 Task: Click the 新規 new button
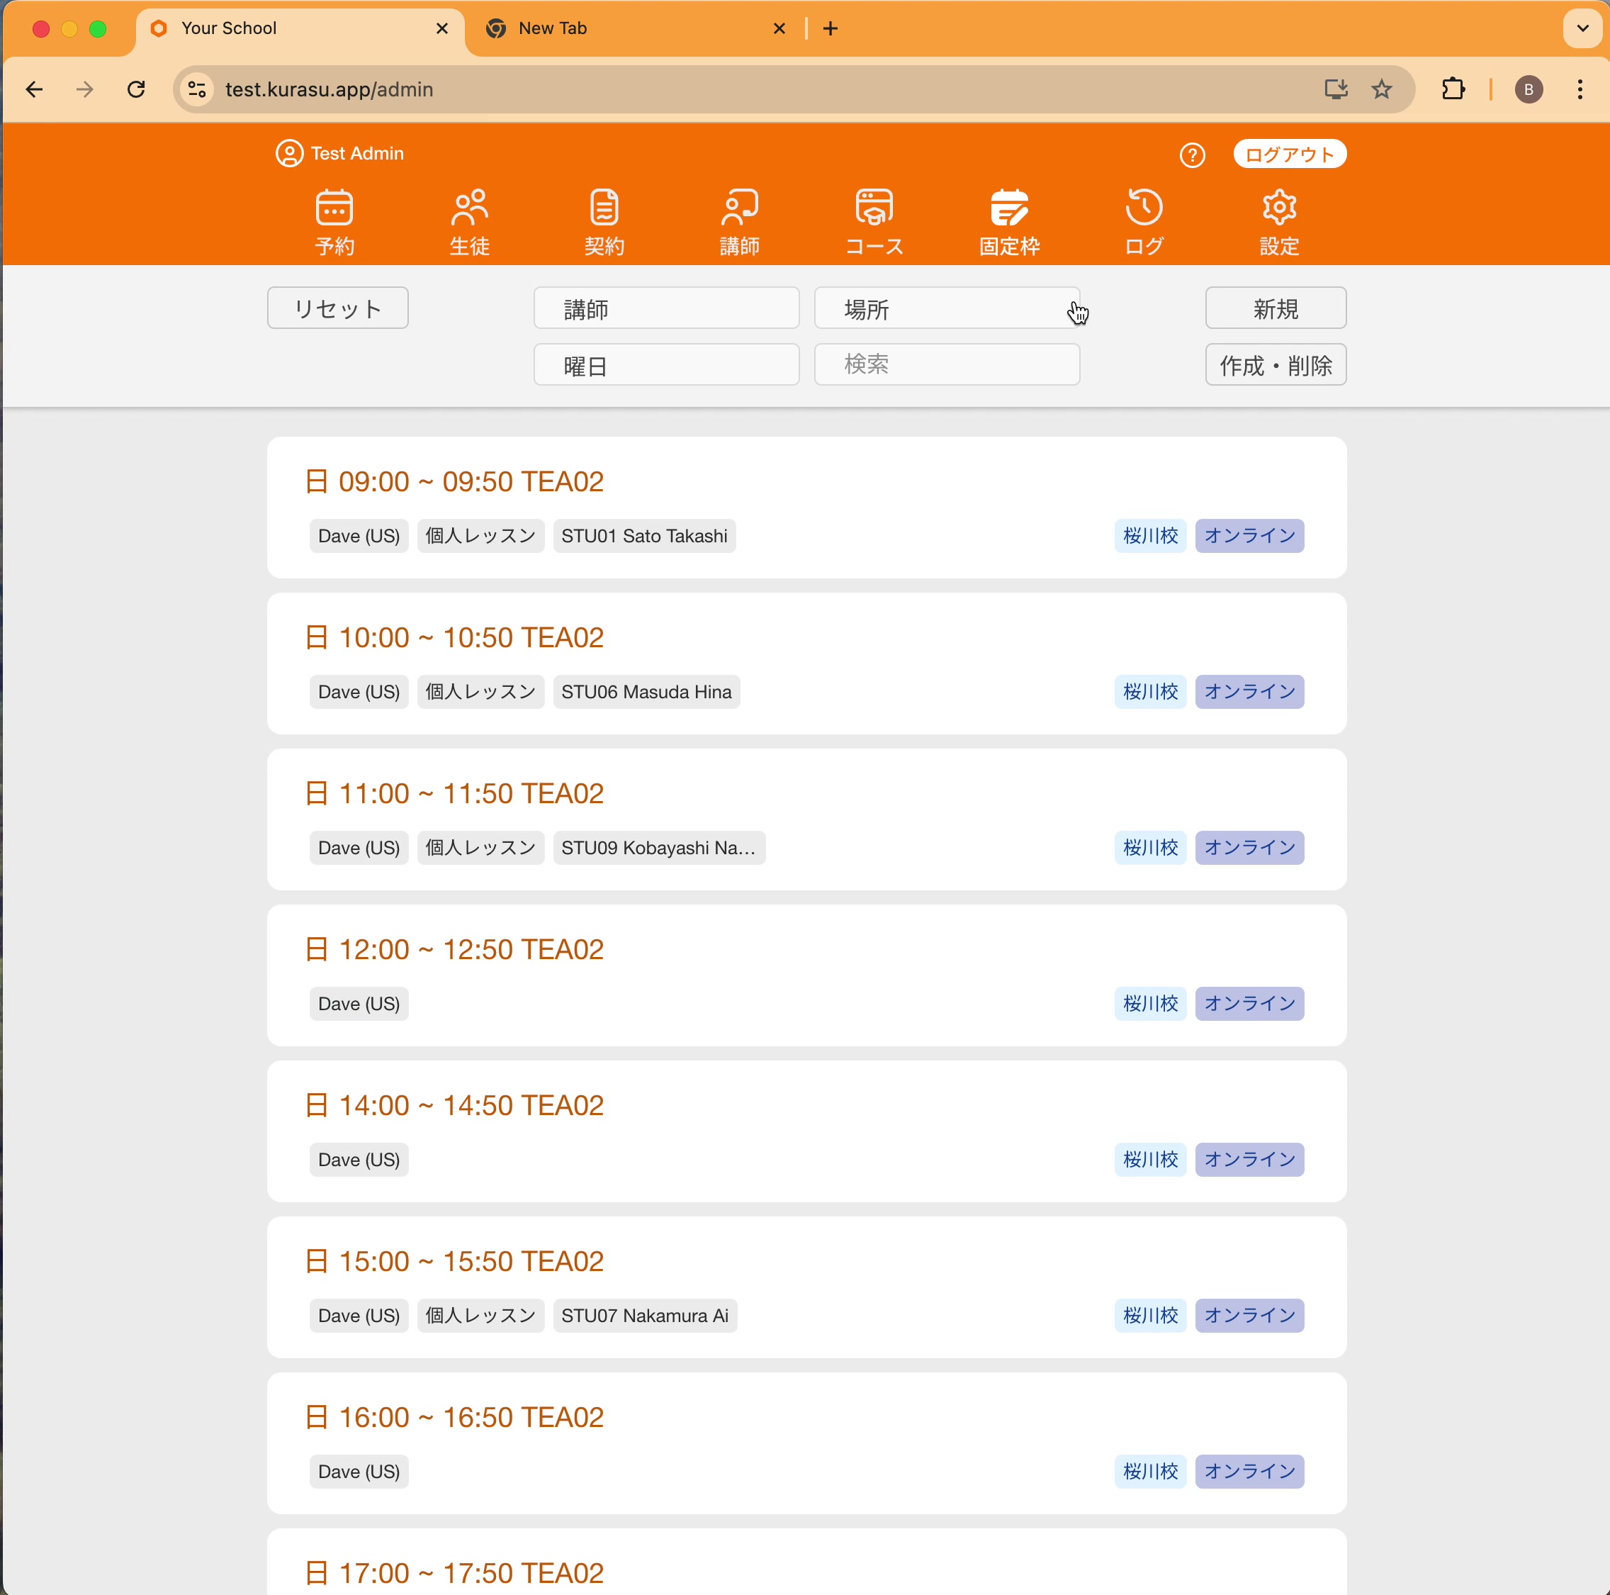[x=1275, y=308]
